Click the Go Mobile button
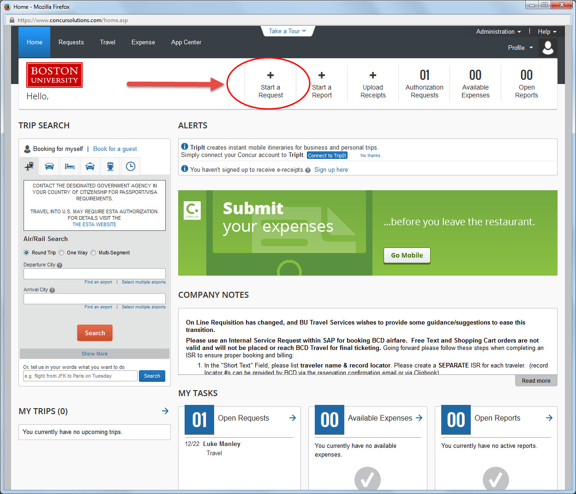 click(x=407, y=255)
